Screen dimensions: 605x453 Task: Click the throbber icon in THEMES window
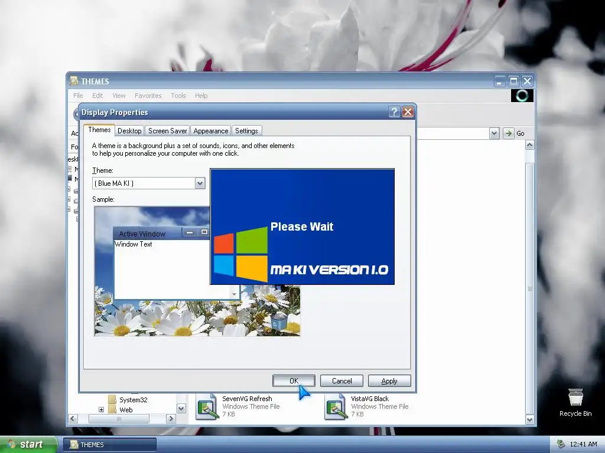tap(522, 95)
